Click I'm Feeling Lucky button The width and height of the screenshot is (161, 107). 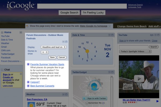click(x=93, y=13)
